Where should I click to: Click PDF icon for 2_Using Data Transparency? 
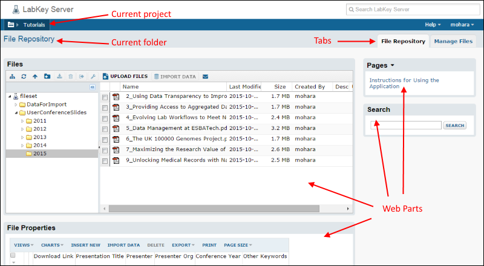tap(116, 97)
